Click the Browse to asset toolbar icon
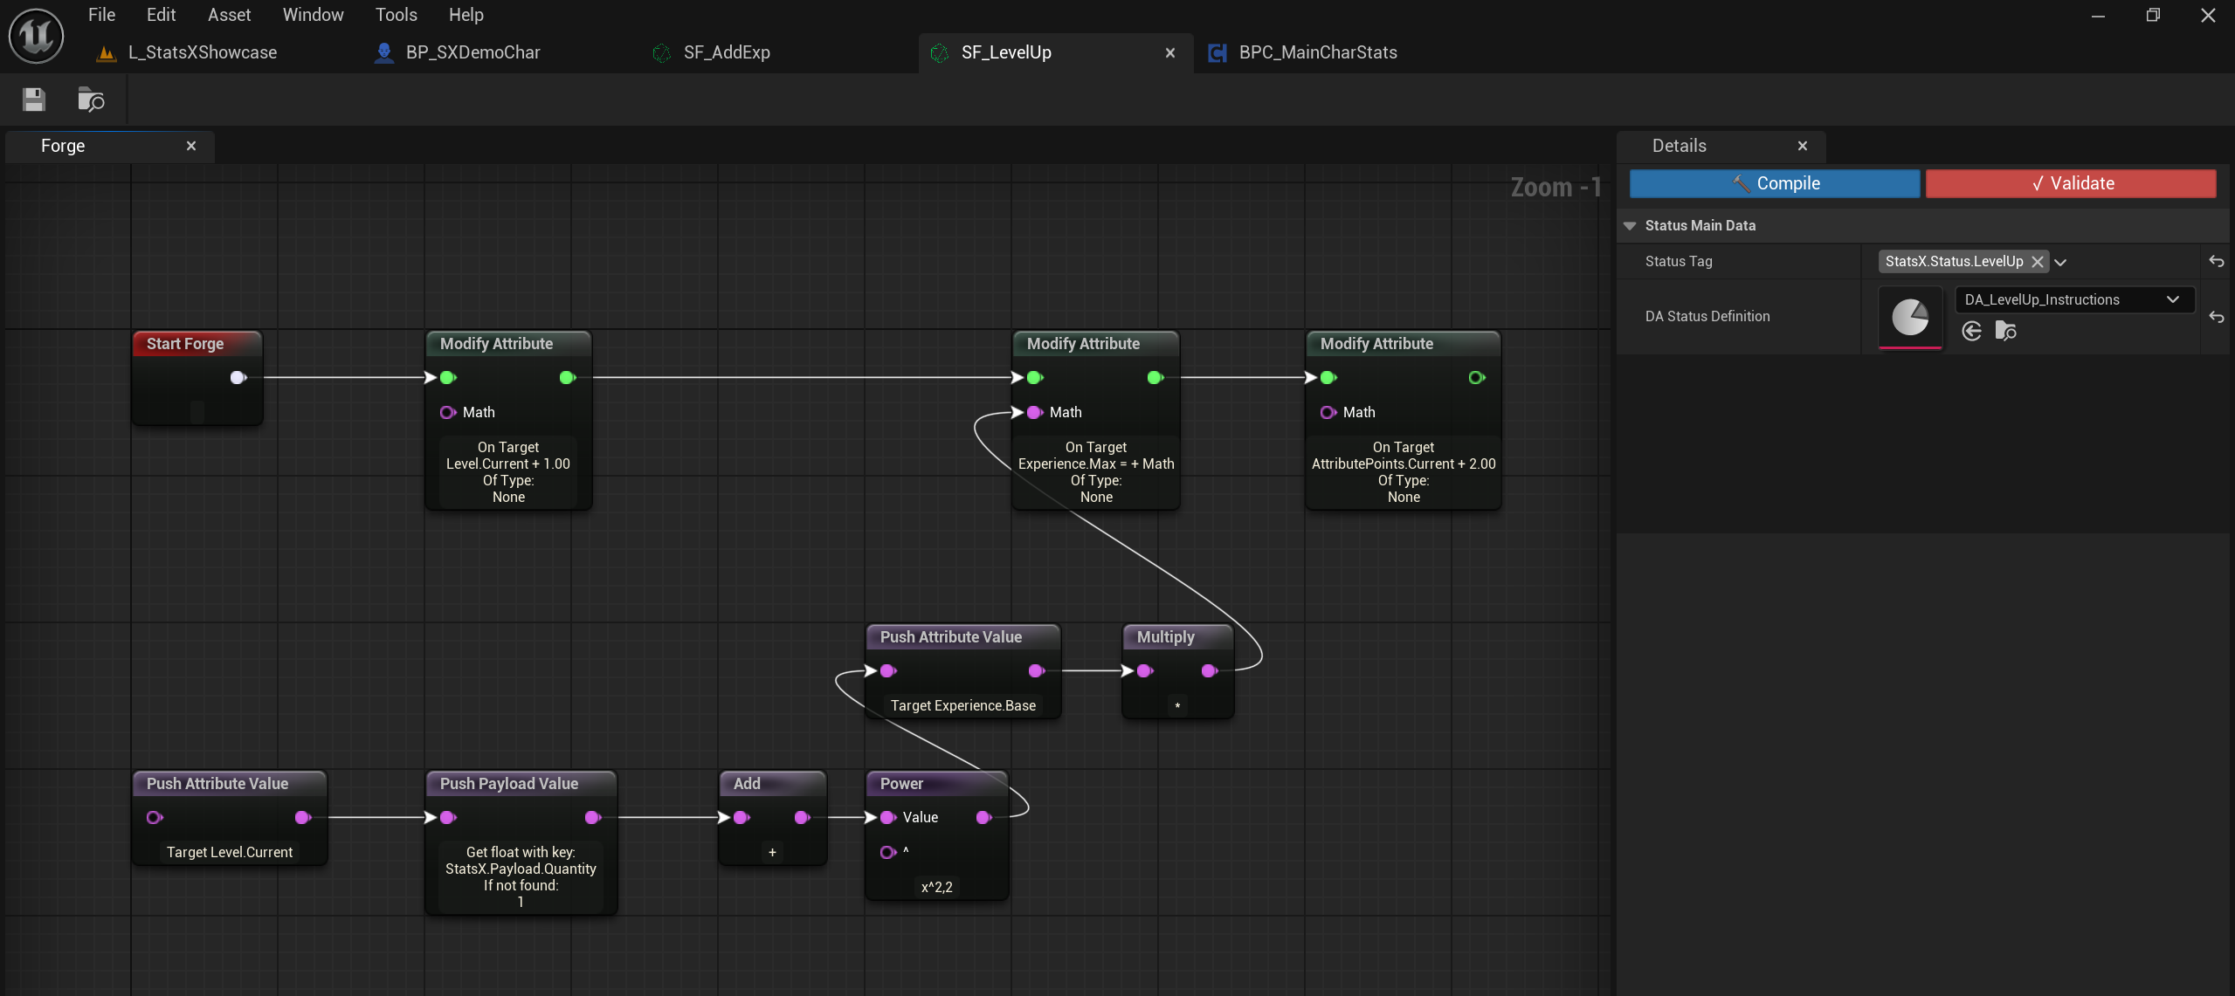 point(91,100)
